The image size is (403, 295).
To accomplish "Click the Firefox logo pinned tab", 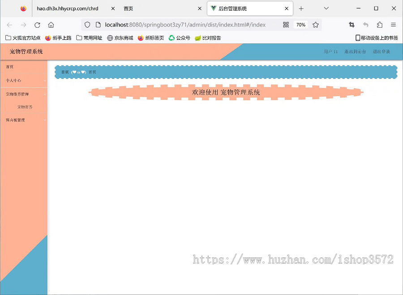I will 23,9.
